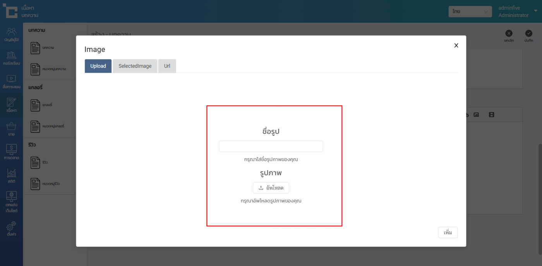Open the คอร์สเรียน (courses) sidebar icon

(x=11, y=58)
